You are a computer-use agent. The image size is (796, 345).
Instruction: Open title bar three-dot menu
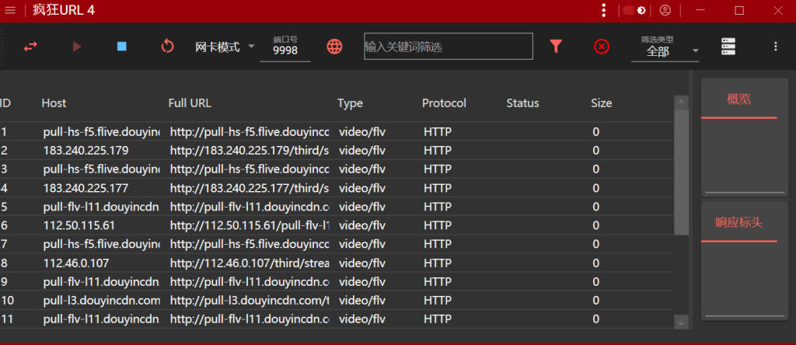(x=603, y=11)
